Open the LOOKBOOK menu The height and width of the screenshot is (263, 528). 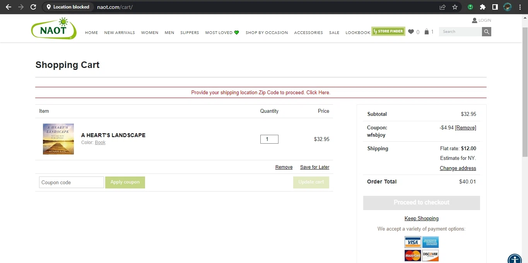(358, 33)
